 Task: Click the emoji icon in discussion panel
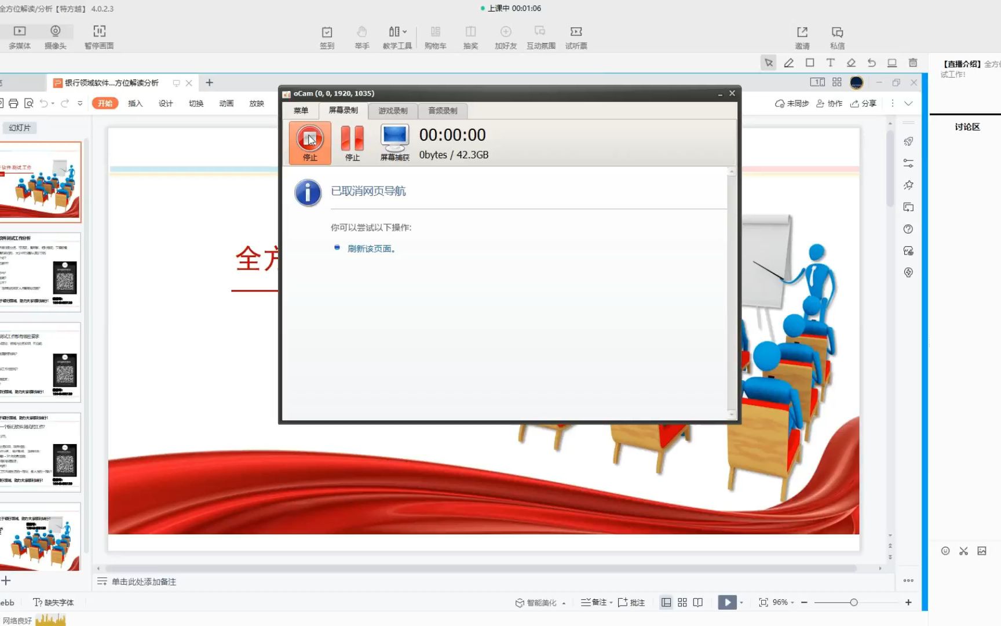[x=945, y=551]
